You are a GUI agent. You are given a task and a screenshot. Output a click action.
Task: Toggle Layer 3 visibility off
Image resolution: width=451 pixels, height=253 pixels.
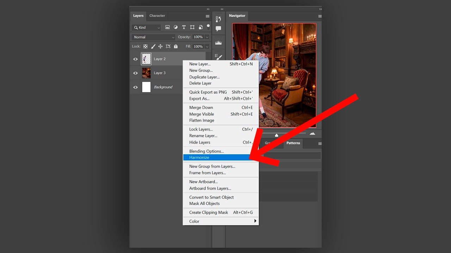(x=135, y=73)
